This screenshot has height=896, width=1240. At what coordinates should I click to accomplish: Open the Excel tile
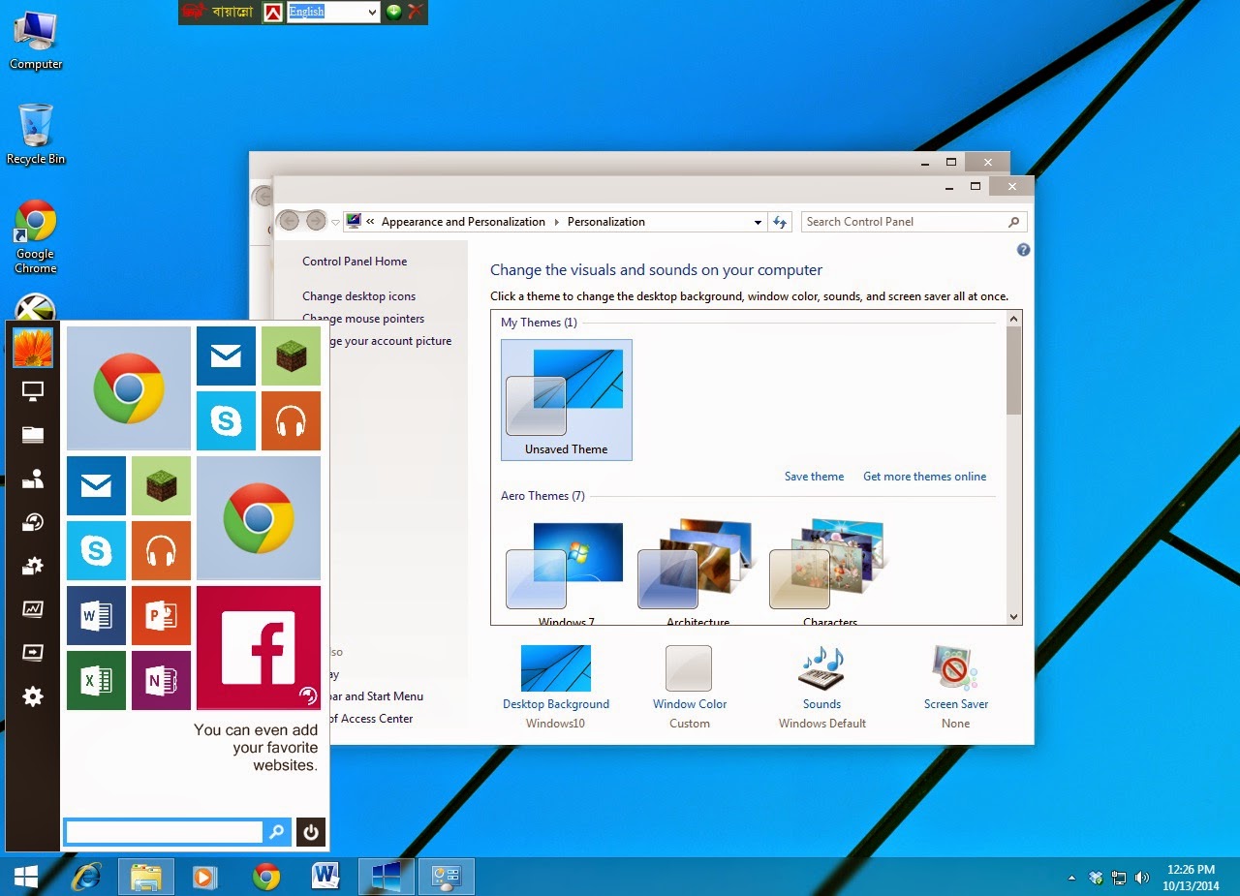(x=96, y=680)
